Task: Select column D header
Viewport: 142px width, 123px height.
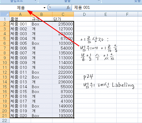Action: tap(85, 14)
